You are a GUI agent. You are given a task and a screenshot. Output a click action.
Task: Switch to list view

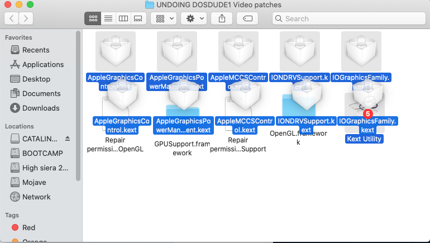108,18
